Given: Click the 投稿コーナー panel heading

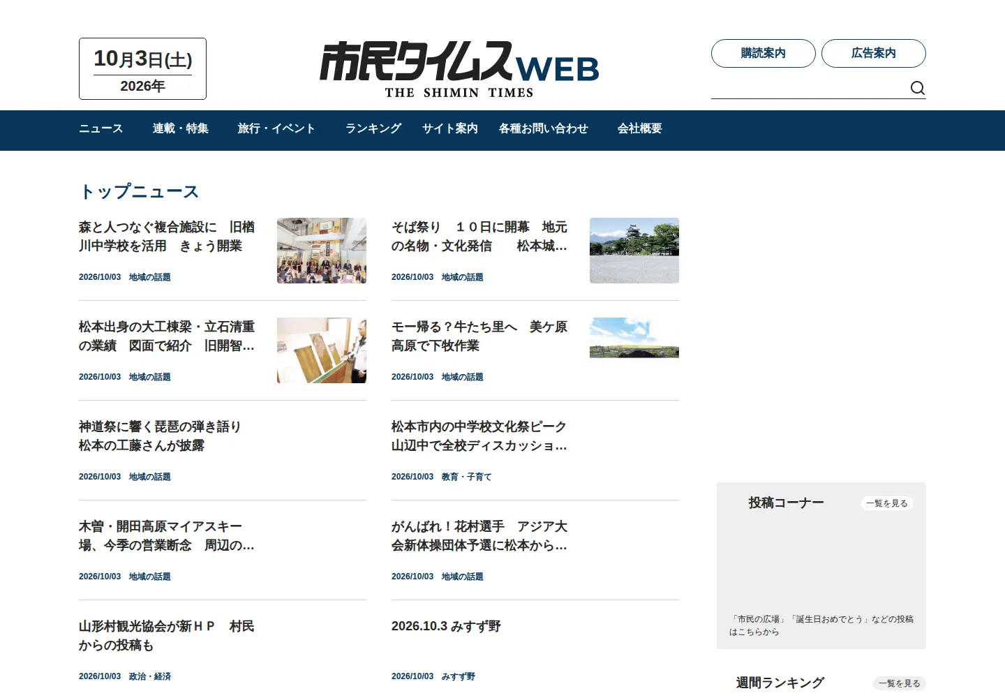Looking at the screenshot, I should [787, 503].
